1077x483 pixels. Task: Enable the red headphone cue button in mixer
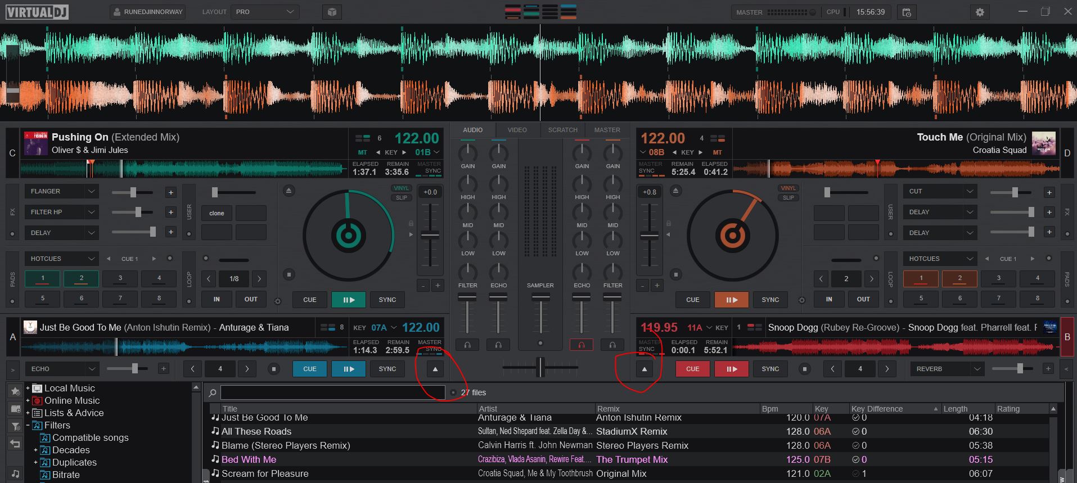(x=582, y=344)
